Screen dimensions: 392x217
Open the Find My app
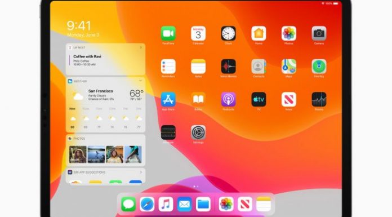[x=319, y=67]
